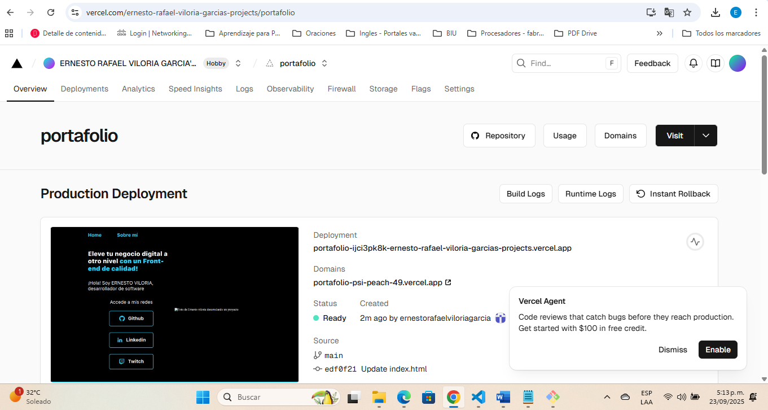
Task: Expand the project switcher beside portafolio
Action: (324, 63)
